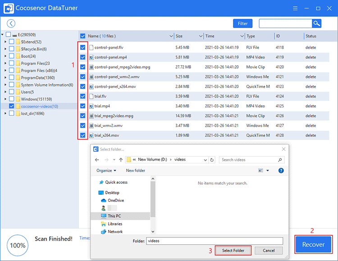The width and height of the screenshot is (338, 261).
Task: Refresh the folder dialog path
Action: (212, 160)
